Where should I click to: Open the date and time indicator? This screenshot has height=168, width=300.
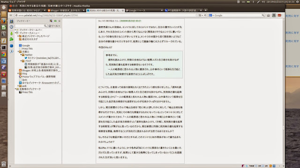point(281,2)
